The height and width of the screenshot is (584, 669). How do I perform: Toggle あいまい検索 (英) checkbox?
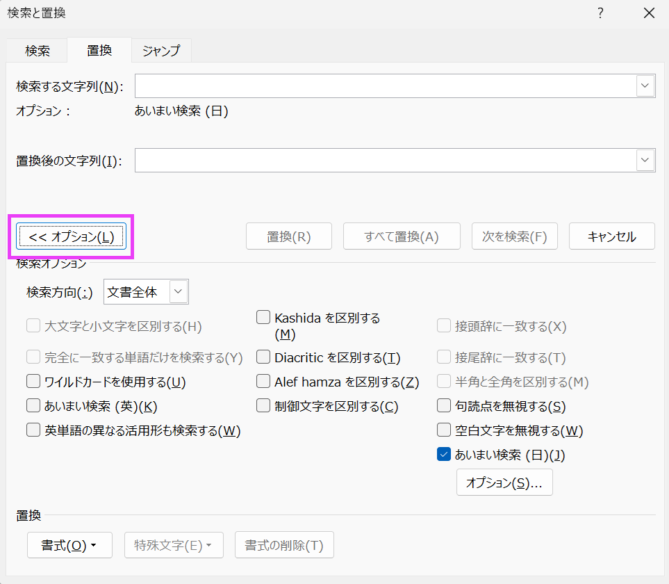[x=33, y=406]
